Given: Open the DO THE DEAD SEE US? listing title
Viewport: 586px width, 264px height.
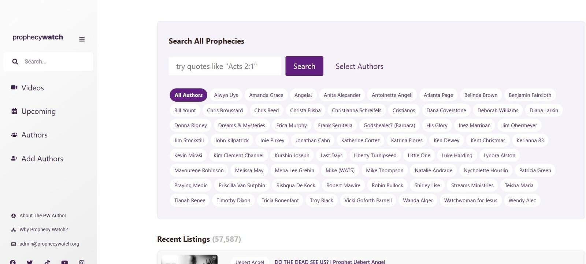Looking at the screenshot, I should [x=330, y=262].
